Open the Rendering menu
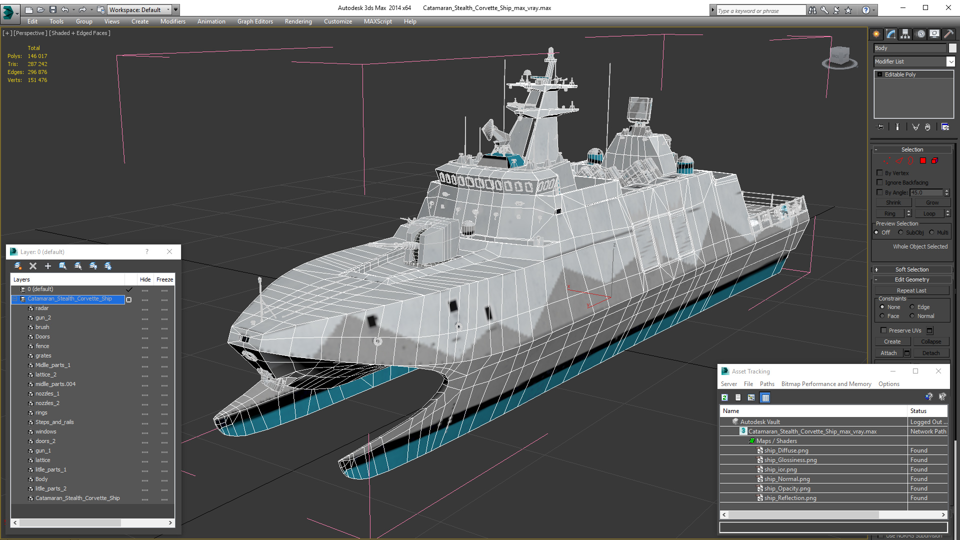Viewport: 960px width, 540px height. pyautogui.click(x=298, y=21)
